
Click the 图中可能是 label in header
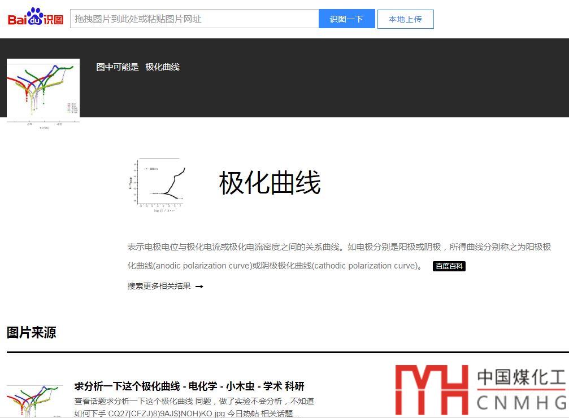pos(118,67)
